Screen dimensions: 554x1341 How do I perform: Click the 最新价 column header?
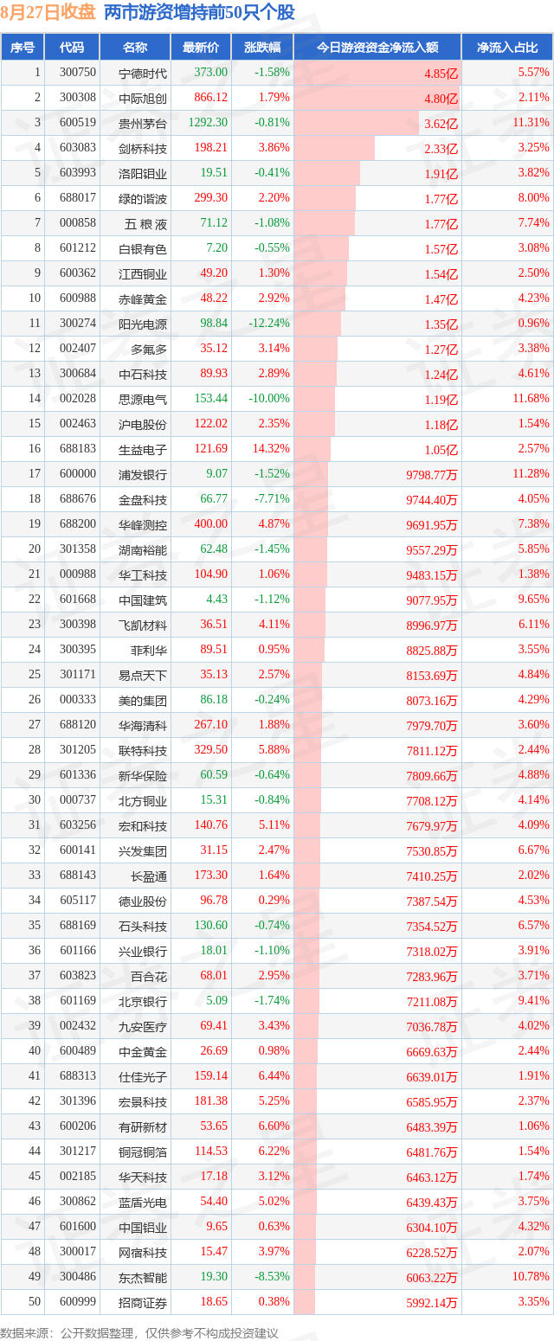coord(195,48)
